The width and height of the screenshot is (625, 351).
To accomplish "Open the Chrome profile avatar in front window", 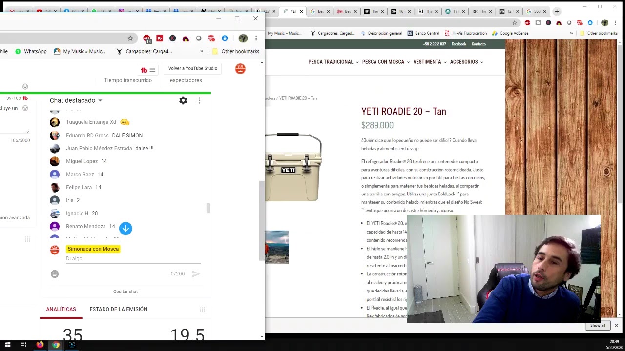I will (x=243, y=39).
